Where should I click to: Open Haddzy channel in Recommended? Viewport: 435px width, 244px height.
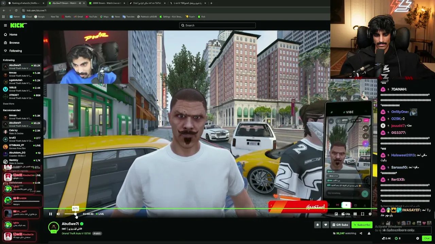(22, 162)
